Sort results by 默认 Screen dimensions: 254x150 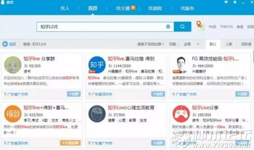coord(213,44)
